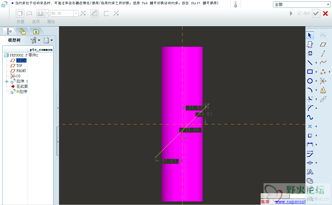Image resolution: width=332 pixels, height=205 pixels.
Task: Click the datum Curve tool
Action: (x=323, y=62)
